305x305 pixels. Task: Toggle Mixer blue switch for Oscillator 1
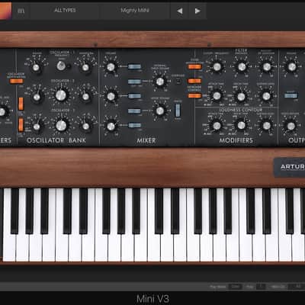point(134,66)
